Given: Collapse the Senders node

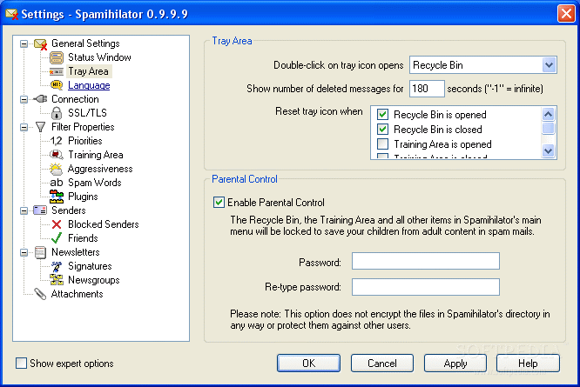Looking at the screenshot, I should [x=24, y=210].
